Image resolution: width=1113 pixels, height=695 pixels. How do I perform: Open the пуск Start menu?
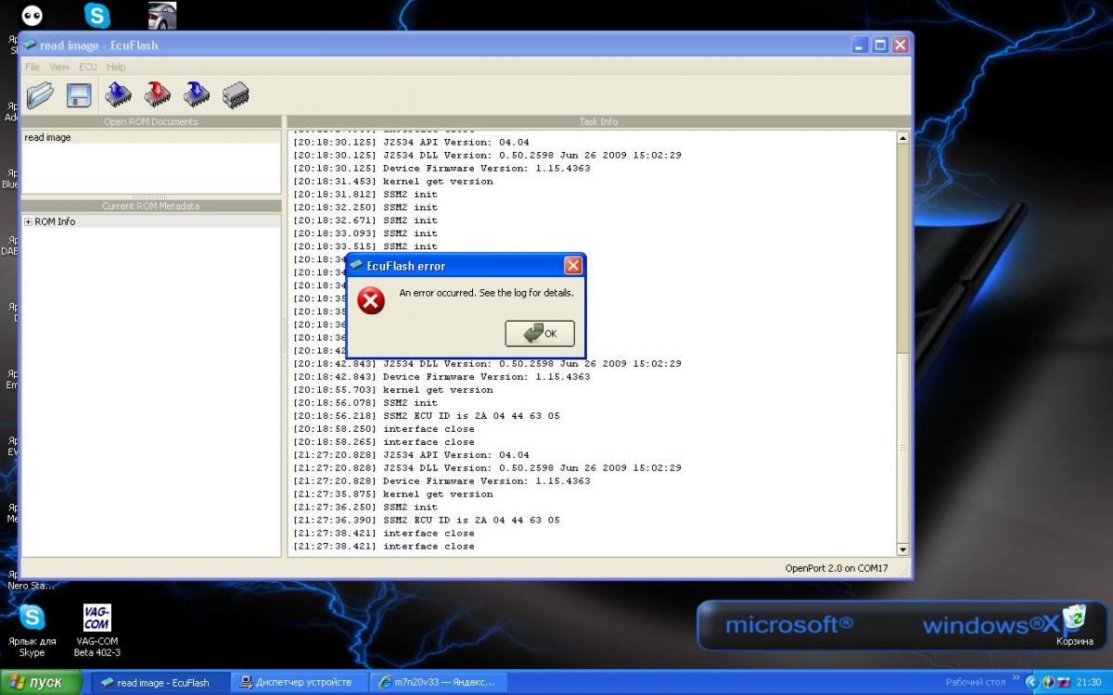click(41, 682)
